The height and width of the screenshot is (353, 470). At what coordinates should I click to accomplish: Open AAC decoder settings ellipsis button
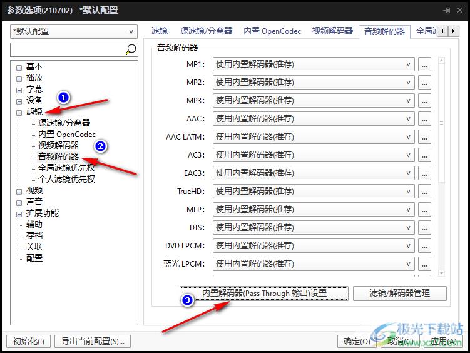(x=424, y=119)
